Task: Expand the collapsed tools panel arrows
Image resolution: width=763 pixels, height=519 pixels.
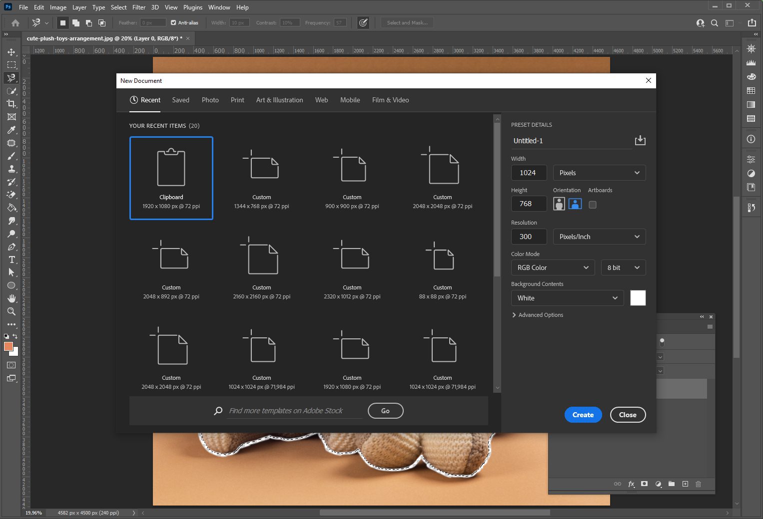Action: click(x=6, y=34)
